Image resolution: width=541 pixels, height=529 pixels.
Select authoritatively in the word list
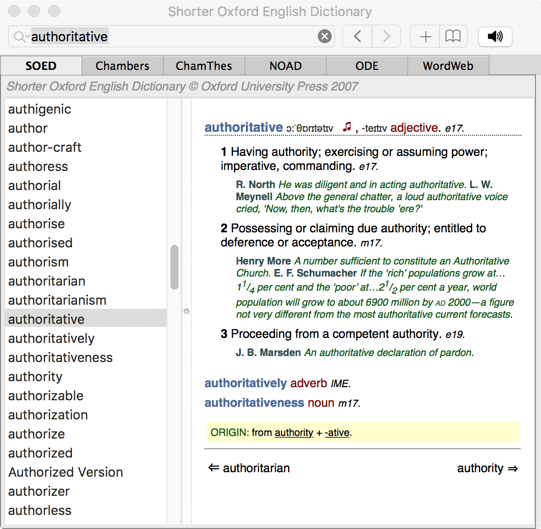(85, 338)
